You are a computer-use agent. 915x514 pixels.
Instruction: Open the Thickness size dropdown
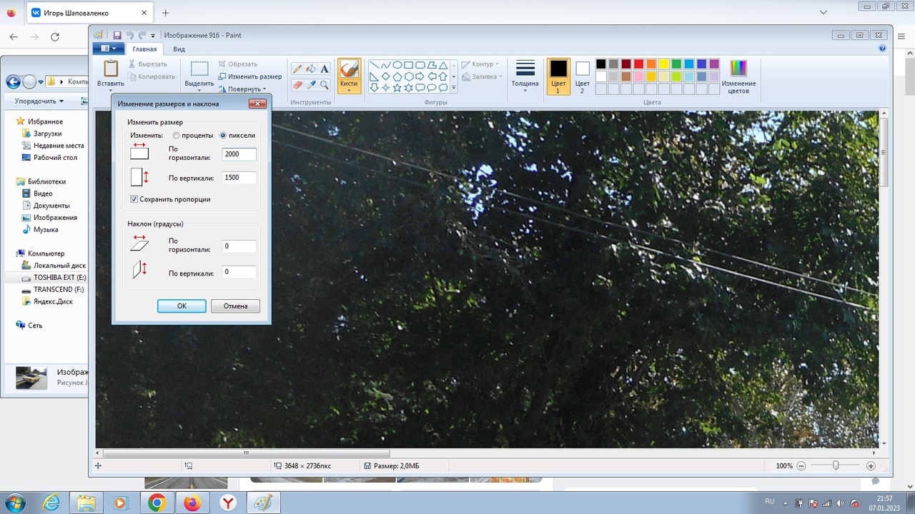coord(525,89)
